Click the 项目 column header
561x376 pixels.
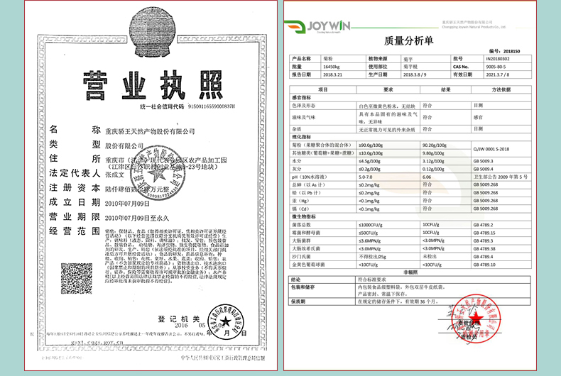click(322, 89)
